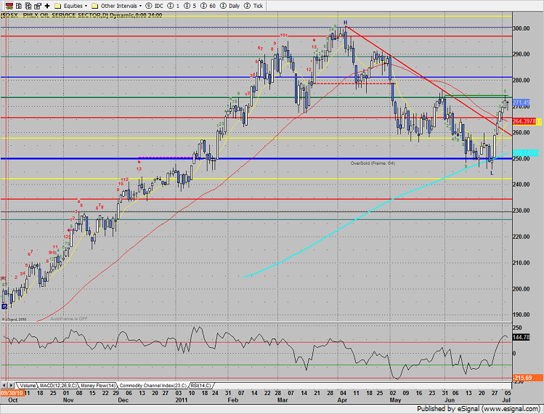The image size is (544, 414).
Task: Switch to the MACD(12,26,9,C) tab
Action: pos(58,386)
